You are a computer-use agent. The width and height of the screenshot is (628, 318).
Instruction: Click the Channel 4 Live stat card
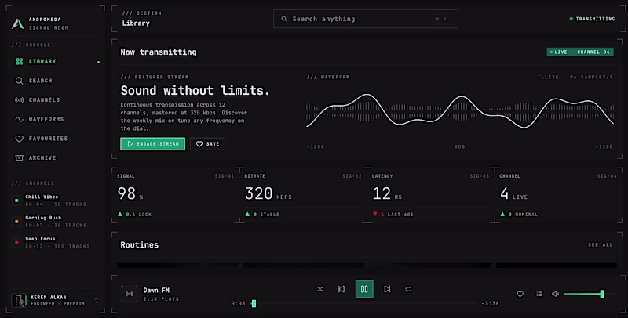[558, 195]
